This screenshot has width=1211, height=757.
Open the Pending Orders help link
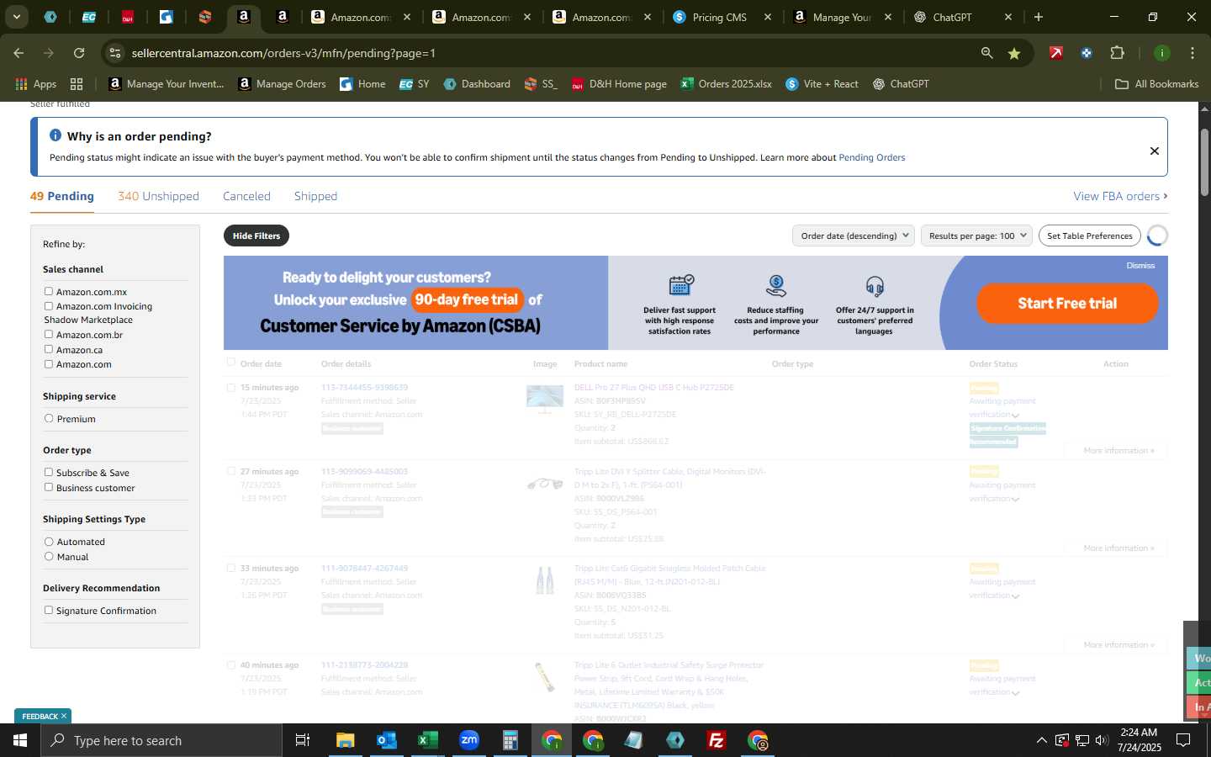pos(872,157)
